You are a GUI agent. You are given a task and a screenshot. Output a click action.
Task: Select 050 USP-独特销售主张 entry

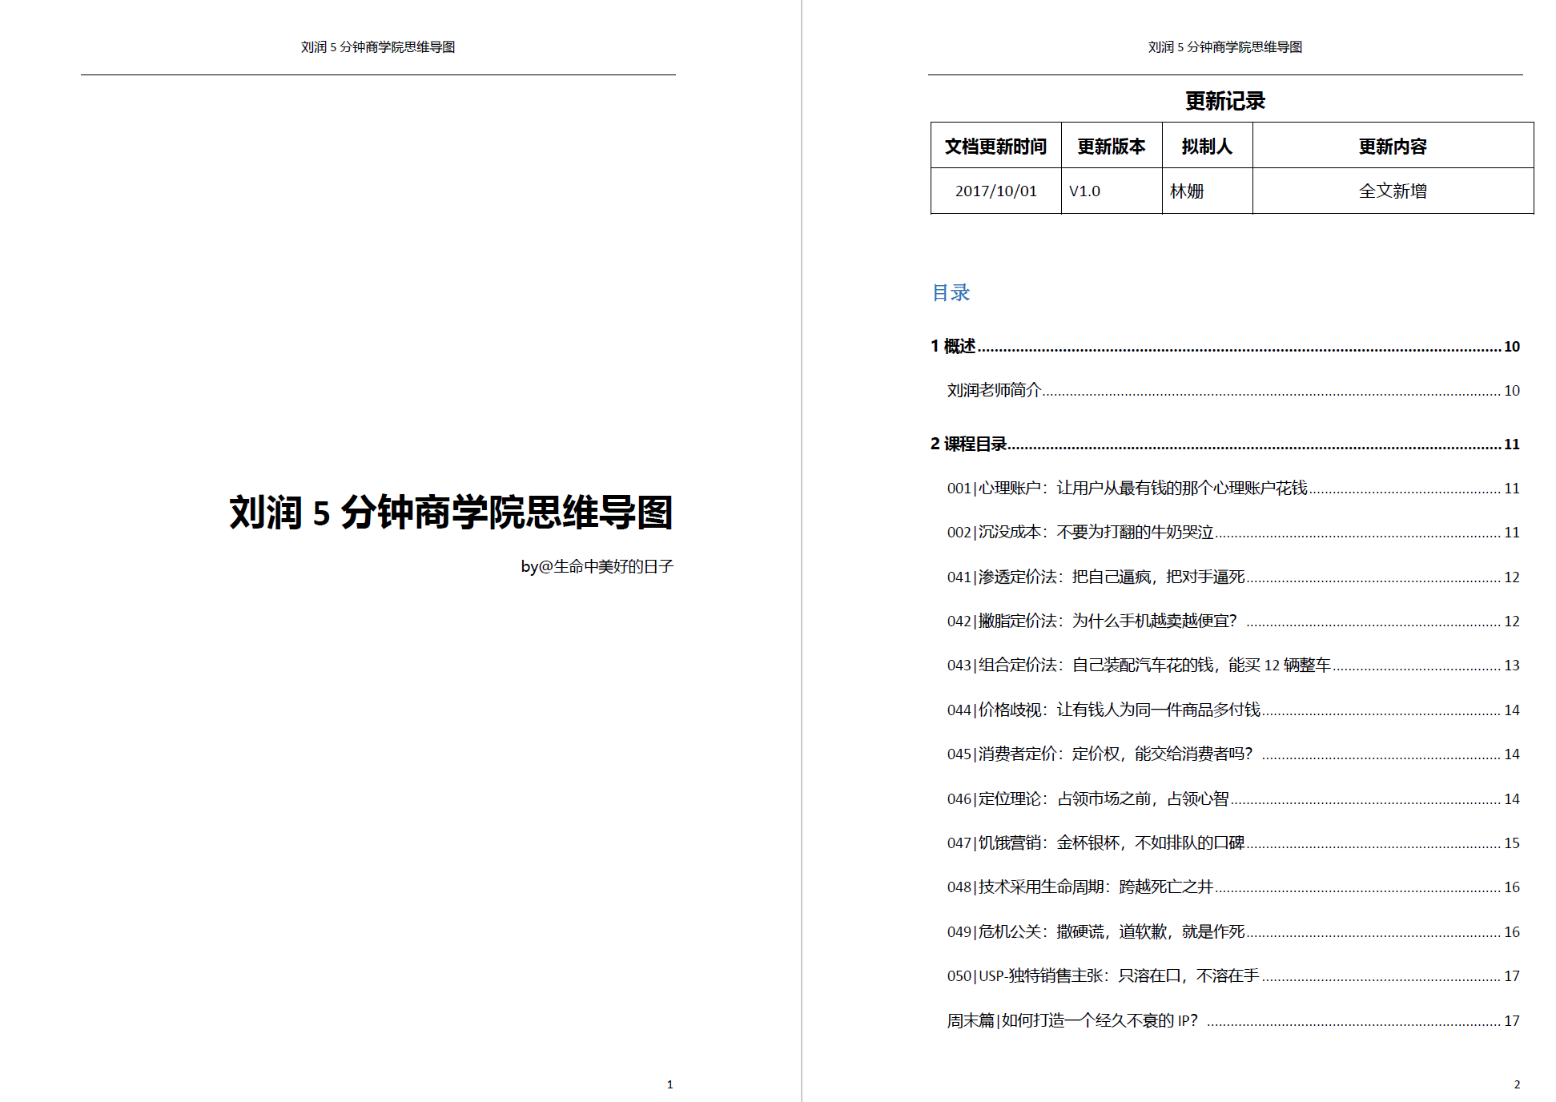[1103, 975]
